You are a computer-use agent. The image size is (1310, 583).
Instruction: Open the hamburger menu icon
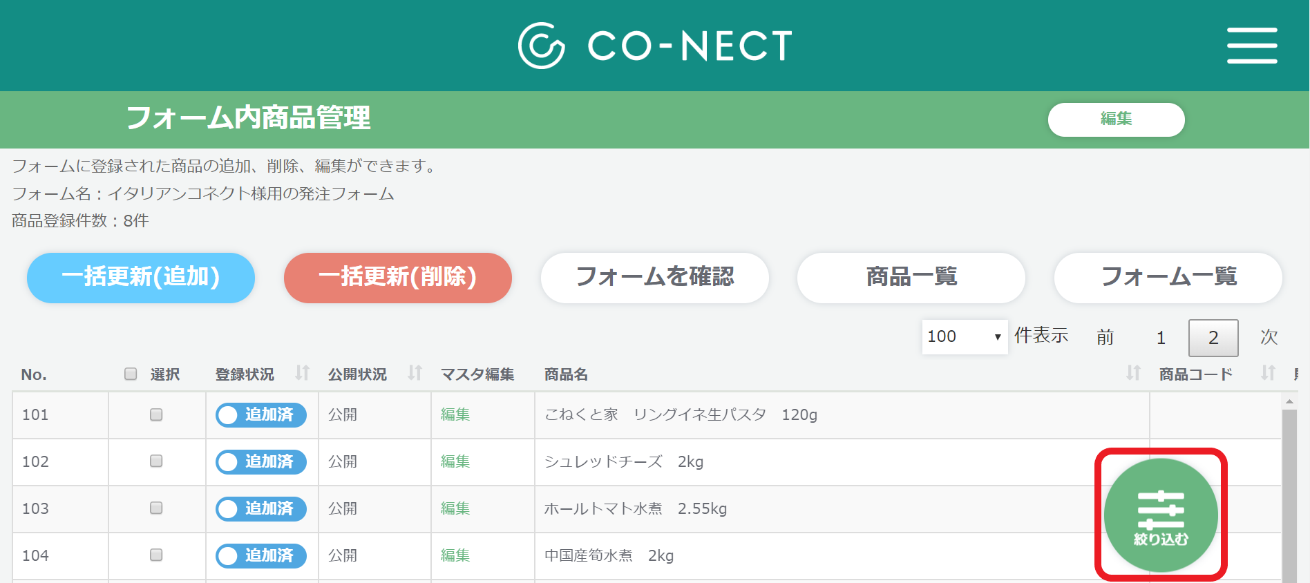tap(1251, 46)
